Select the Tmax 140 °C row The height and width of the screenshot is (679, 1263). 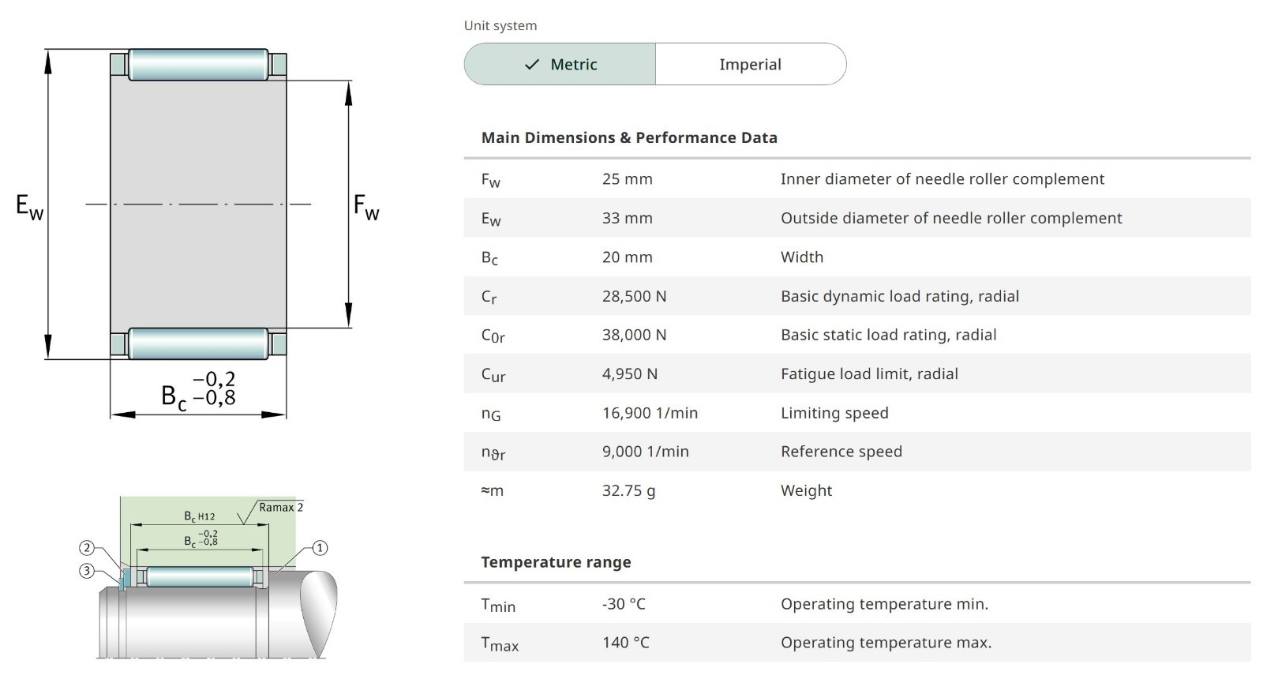(x=857, y=643)
